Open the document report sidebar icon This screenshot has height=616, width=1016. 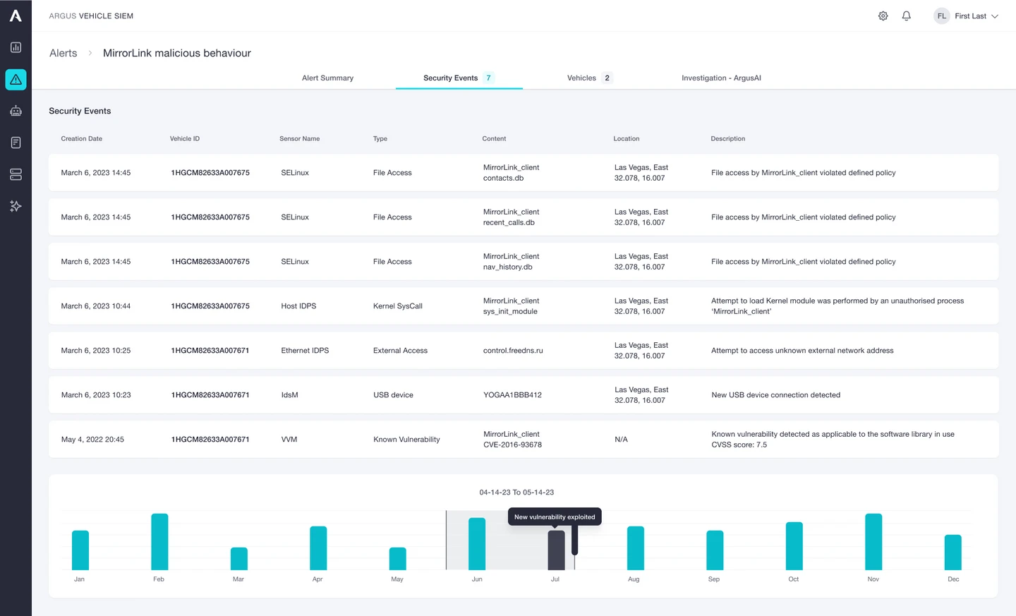16,143
